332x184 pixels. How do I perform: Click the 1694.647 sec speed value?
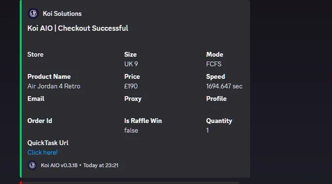(224, 86)
